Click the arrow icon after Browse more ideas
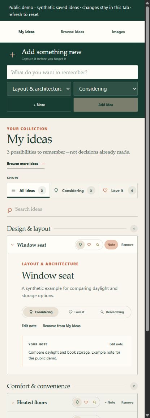The width and height of the screenshot is (150, 418). (x=43, y=164)
